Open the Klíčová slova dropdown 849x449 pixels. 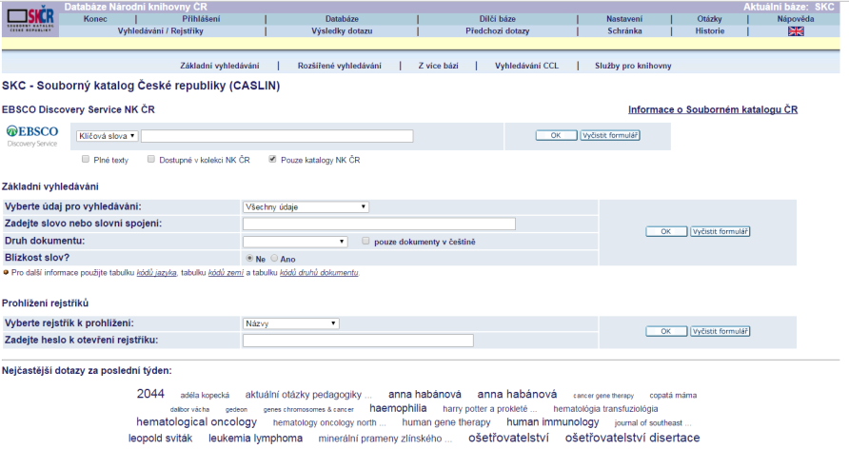point(108,136)
